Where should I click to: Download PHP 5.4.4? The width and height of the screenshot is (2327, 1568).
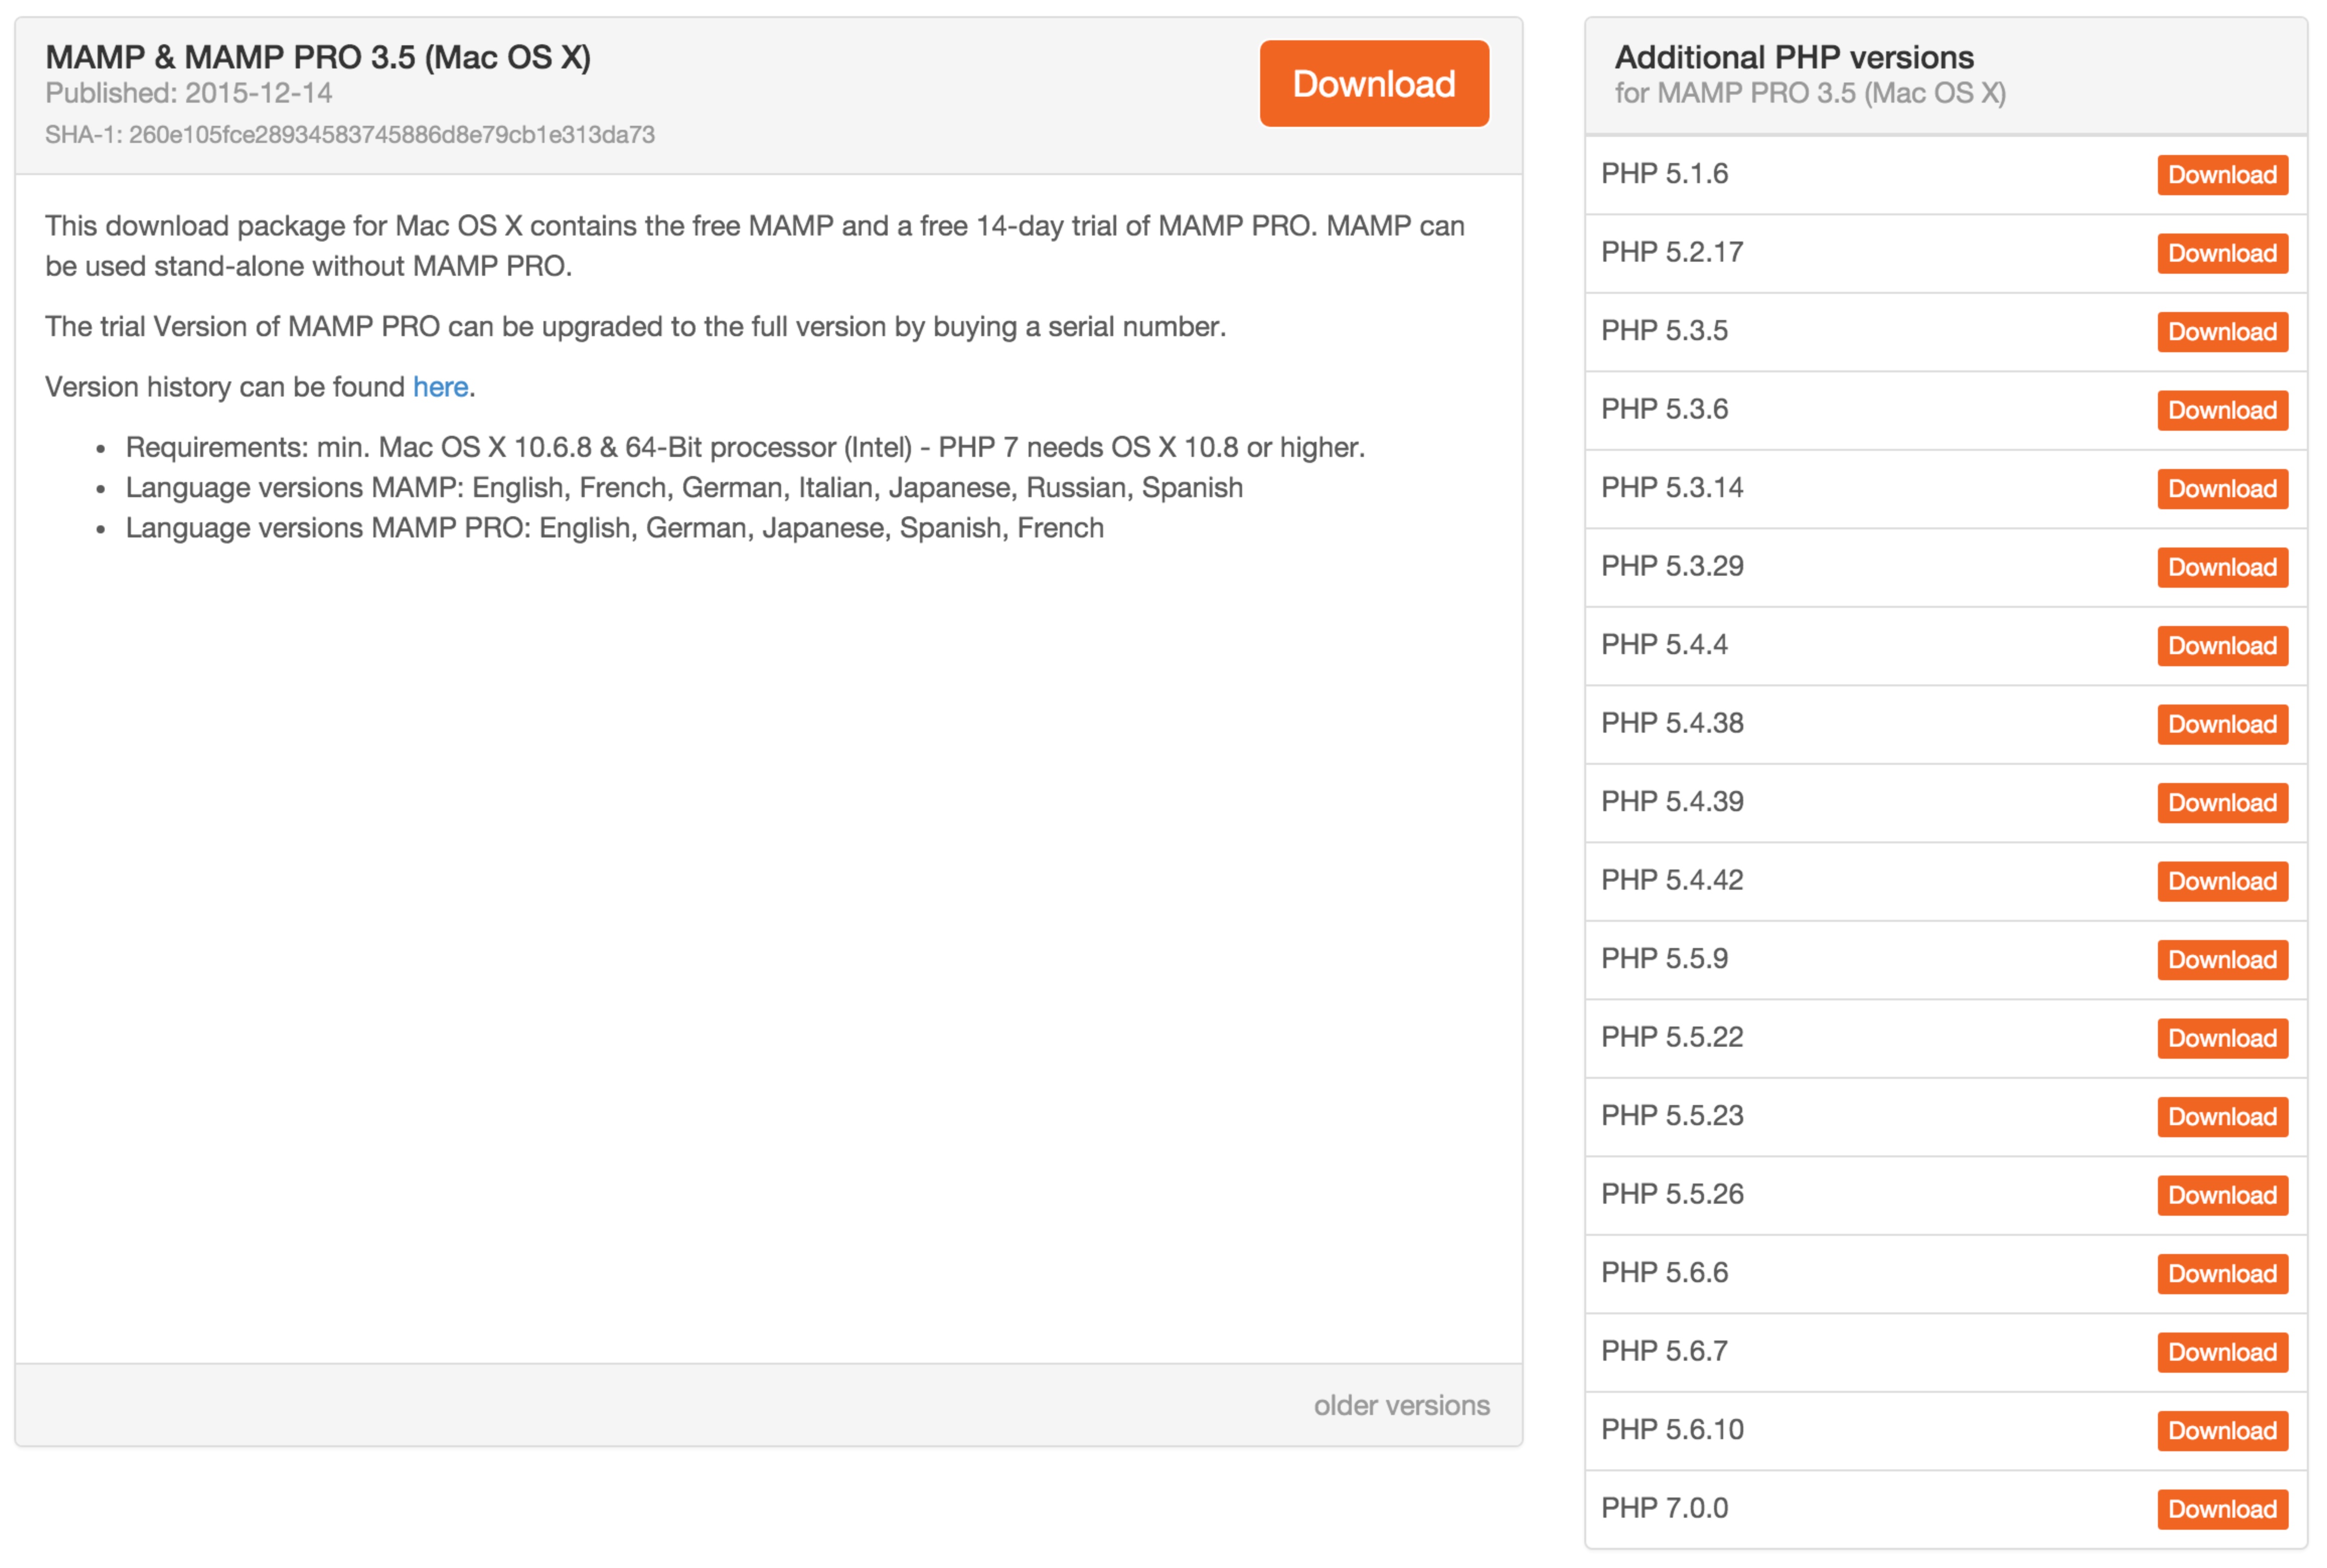pos(2222,646)
